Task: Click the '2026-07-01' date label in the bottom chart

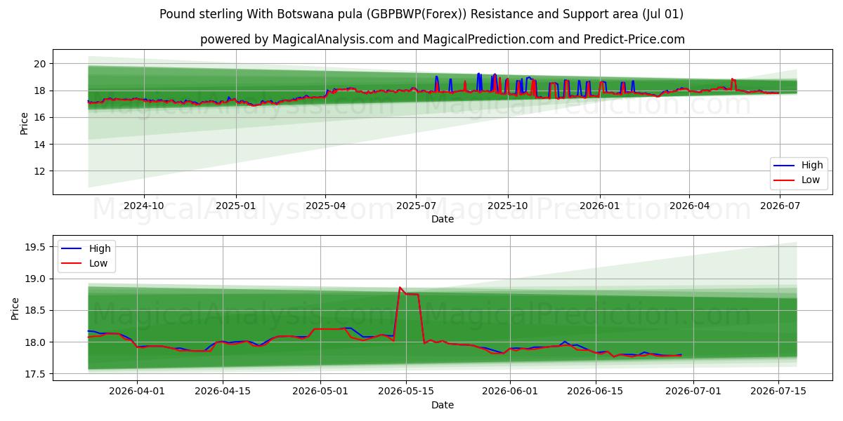Action: [x=693, y=391]
